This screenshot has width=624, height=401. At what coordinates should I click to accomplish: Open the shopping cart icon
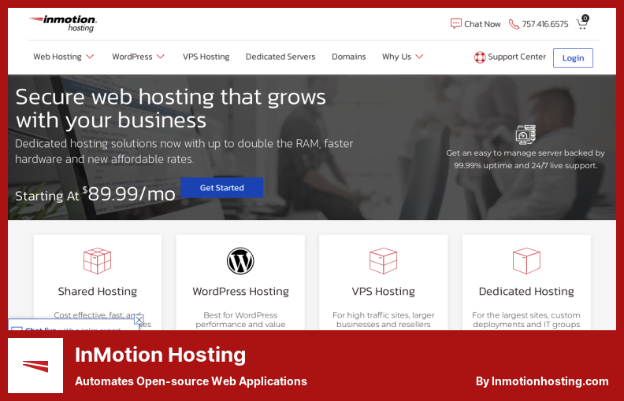[x=582, y=23]
